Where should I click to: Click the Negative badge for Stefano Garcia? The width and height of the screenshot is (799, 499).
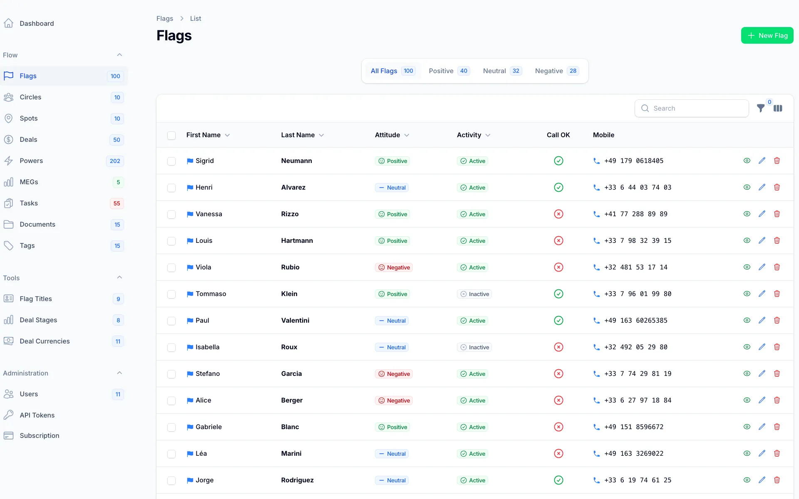tap(394, 374)
